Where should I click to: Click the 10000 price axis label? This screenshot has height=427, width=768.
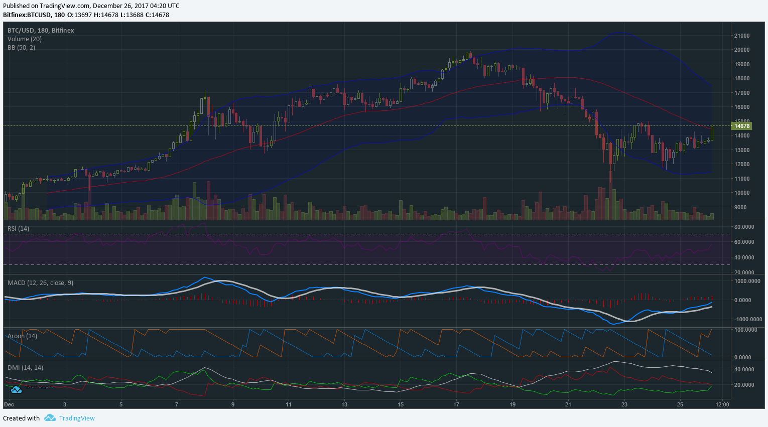pos(742,193)
